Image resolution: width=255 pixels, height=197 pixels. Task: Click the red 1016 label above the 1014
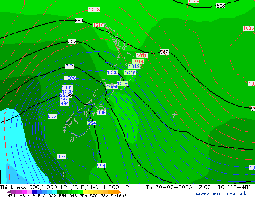pos(142,55)
